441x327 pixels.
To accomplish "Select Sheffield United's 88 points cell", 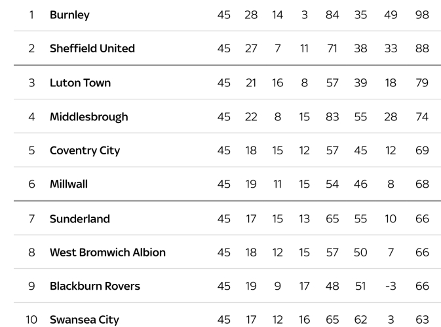I will (x=422, y=48).
